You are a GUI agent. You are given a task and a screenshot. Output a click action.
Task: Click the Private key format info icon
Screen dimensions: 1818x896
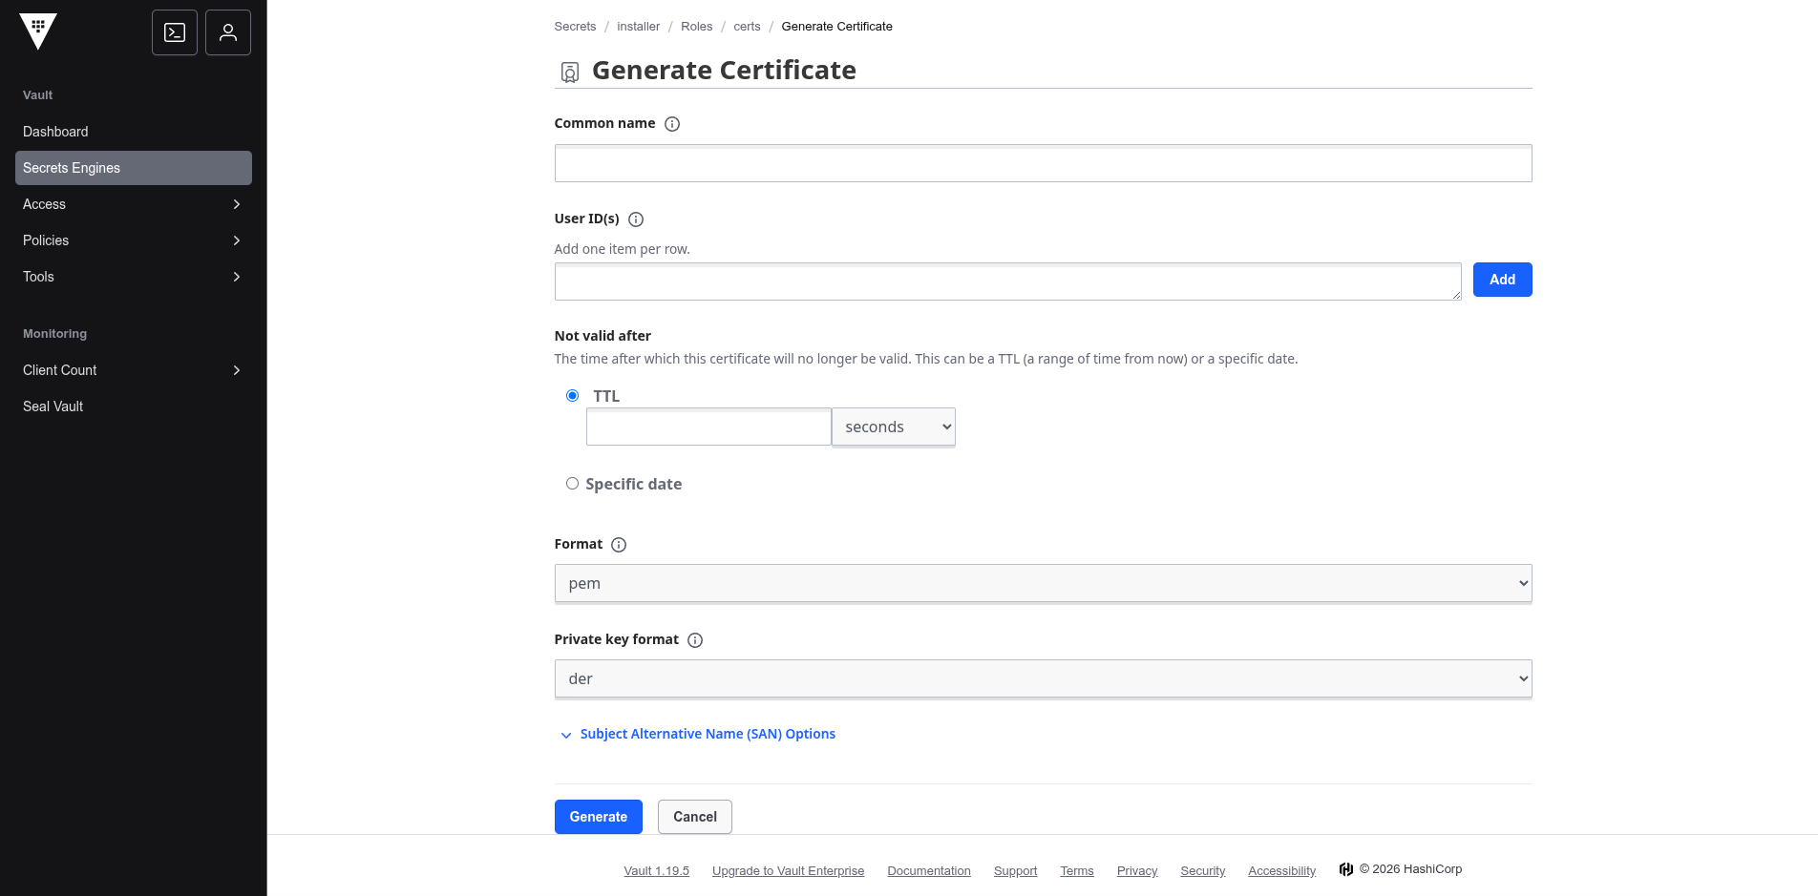pos(695,640)
